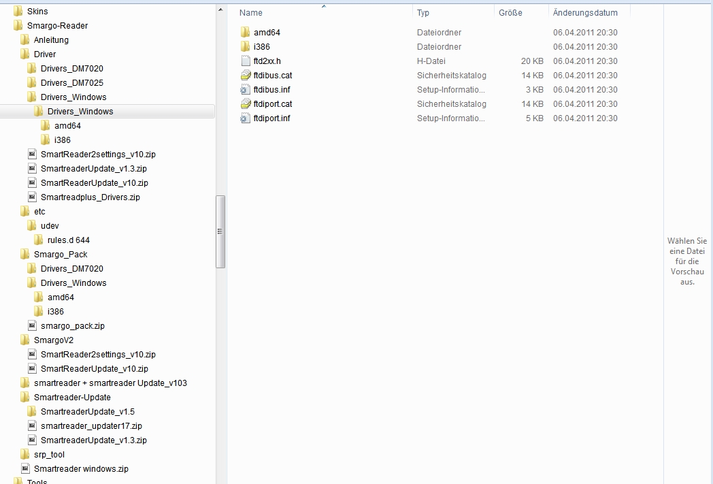Sort files by the Typ column header
The height and width of the screenshot is (484, 713).
(x=423, y=13)
